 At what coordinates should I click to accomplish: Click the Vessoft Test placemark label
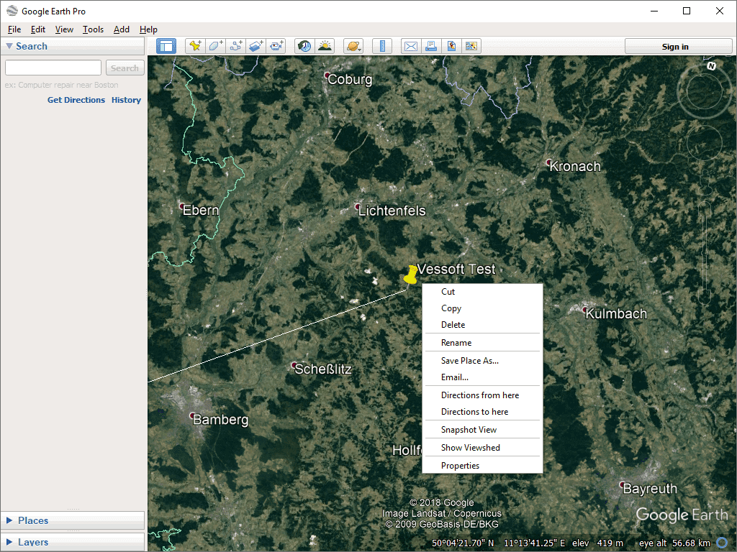[456, 269]
